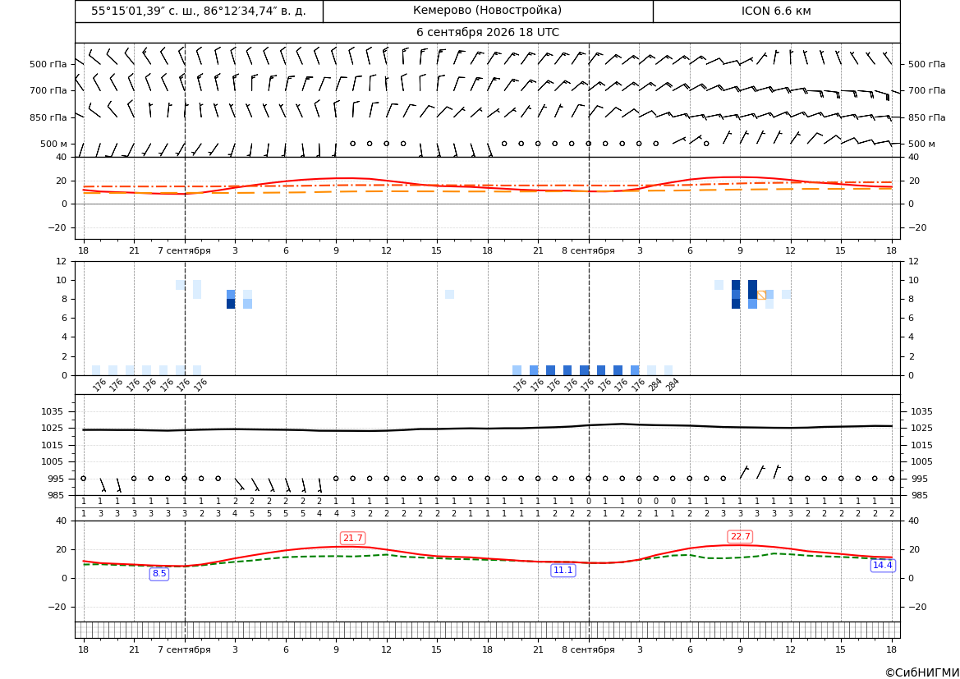Viewport: 960px width, 679px height.
Task: Select the 8.5 minimum temperature label
Action: 159,574
